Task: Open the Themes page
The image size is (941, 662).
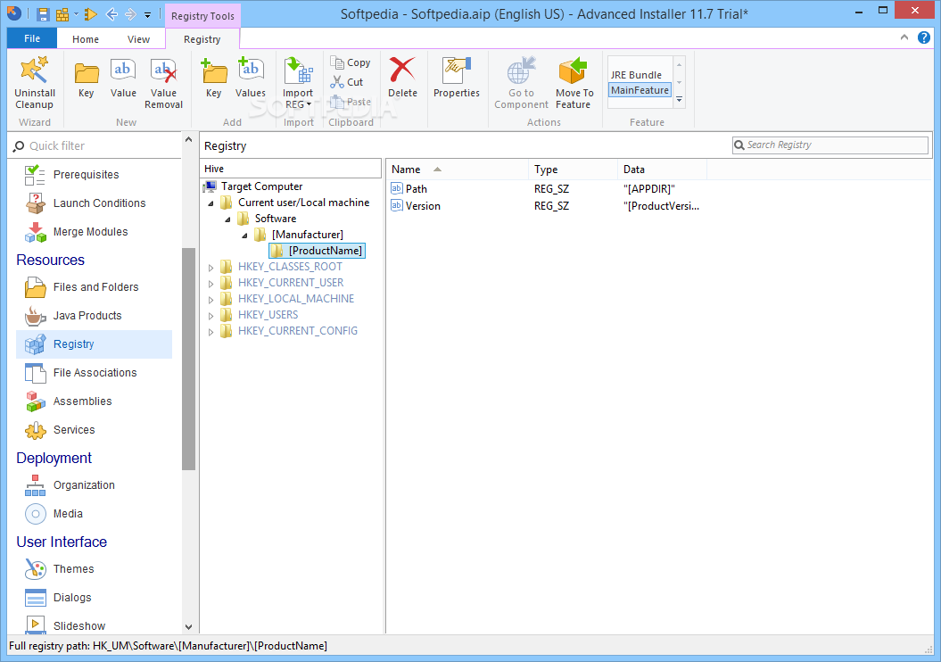Action: coord(73,569)
